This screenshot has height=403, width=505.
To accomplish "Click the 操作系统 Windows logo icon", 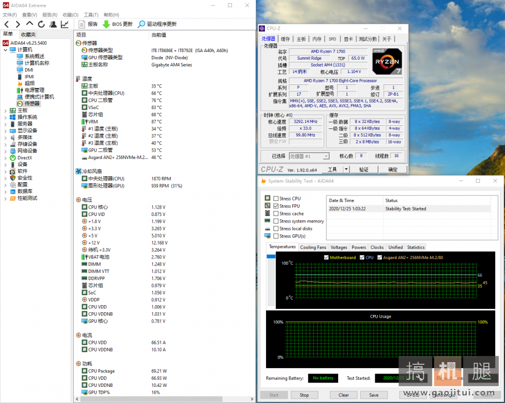I will 13,117.
